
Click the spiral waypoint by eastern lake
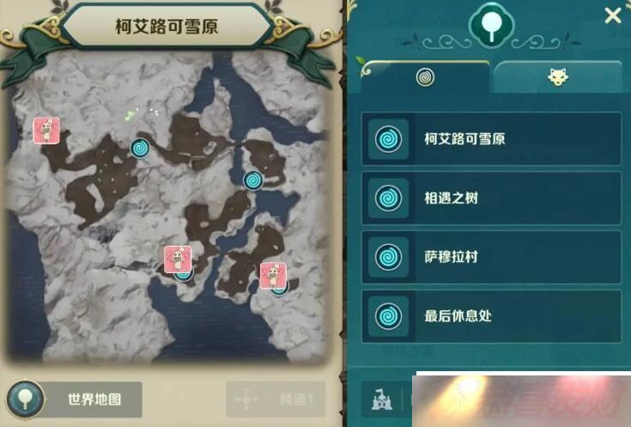click(x=253, y=180)
